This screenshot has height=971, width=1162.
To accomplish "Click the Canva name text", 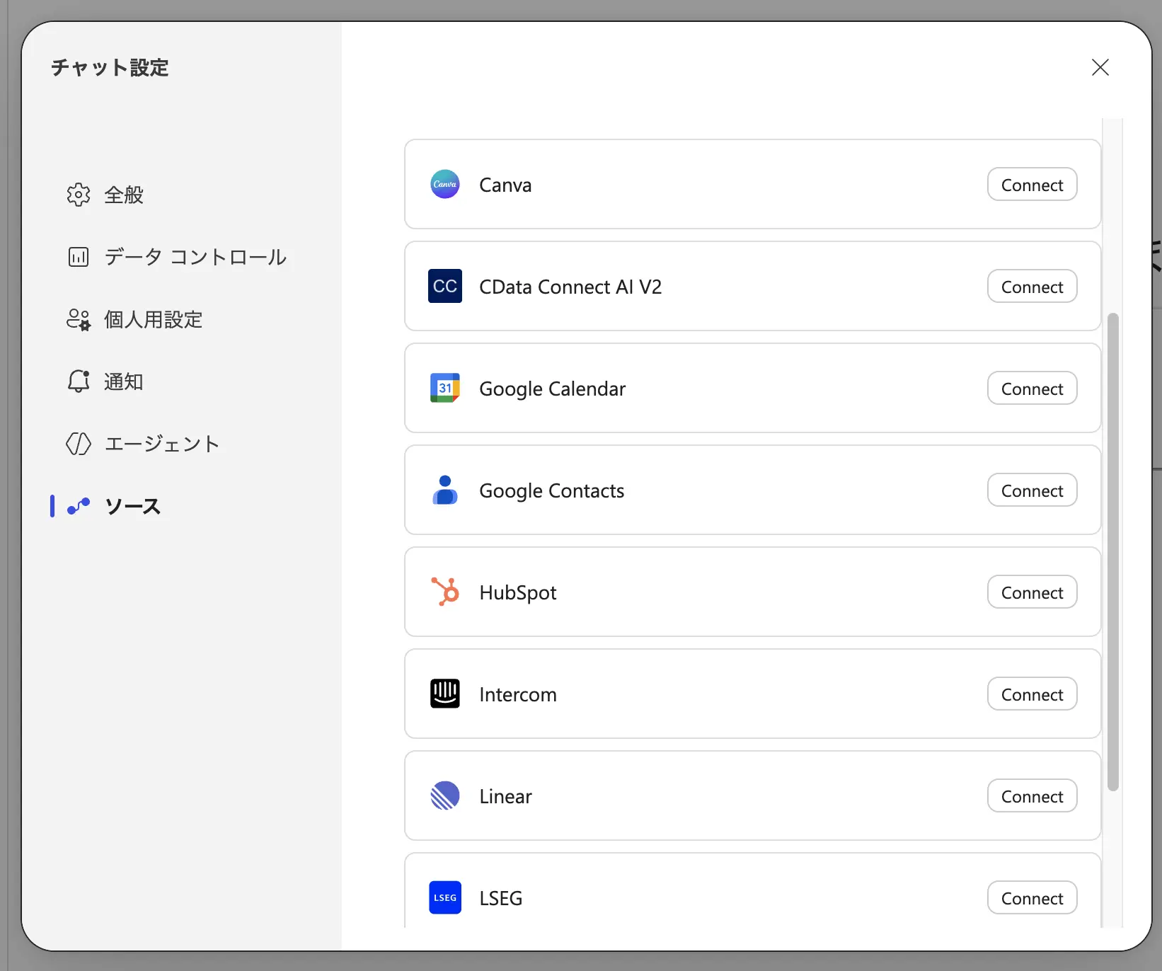I will pos(505,185).
